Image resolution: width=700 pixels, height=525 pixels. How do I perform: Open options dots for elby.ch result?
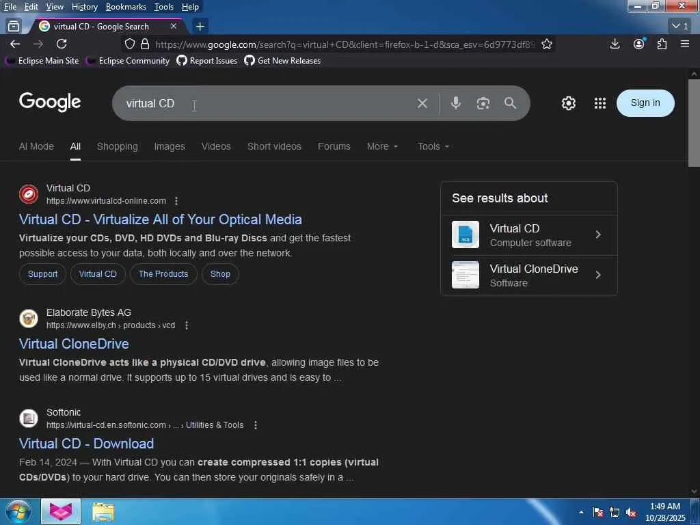click(187, 325)
